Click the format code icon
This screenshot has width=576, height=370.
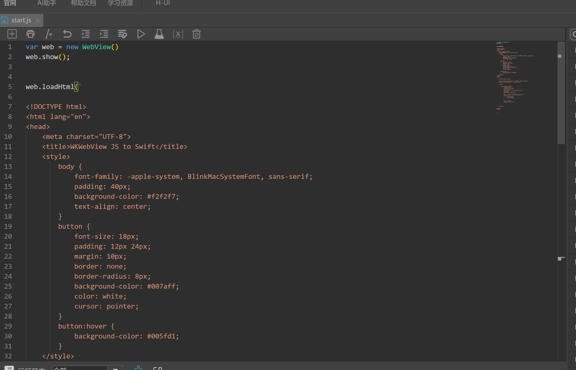(122, 34)
